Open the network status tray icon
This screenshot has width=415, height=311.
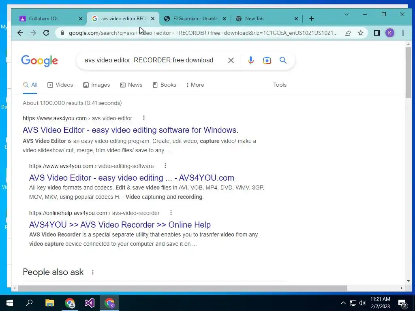(353, 303)
